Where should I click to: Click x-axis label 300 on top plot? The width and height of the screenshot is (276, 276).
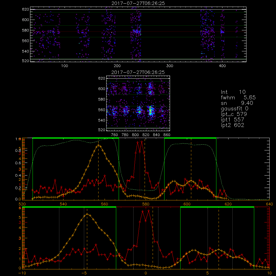[x=170, y=66]
